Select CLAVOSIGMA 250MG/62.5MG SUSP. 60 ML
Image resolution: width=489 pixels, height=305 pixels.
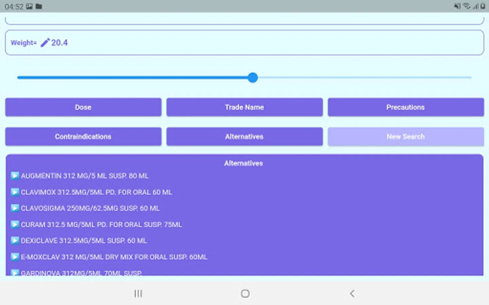pos(90,208)
